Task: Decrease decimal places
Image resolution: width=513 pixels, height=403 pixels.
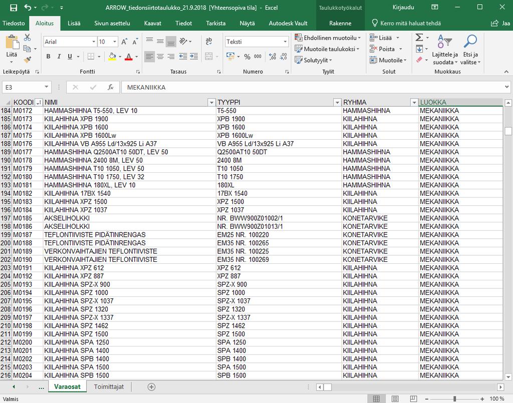Action: pyautogui.click(x=284, y=57)
